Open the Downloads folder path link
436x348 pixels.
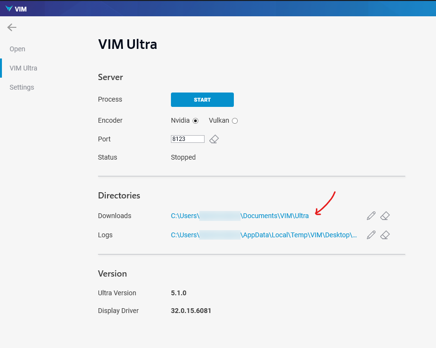click(x=240, y=216)
